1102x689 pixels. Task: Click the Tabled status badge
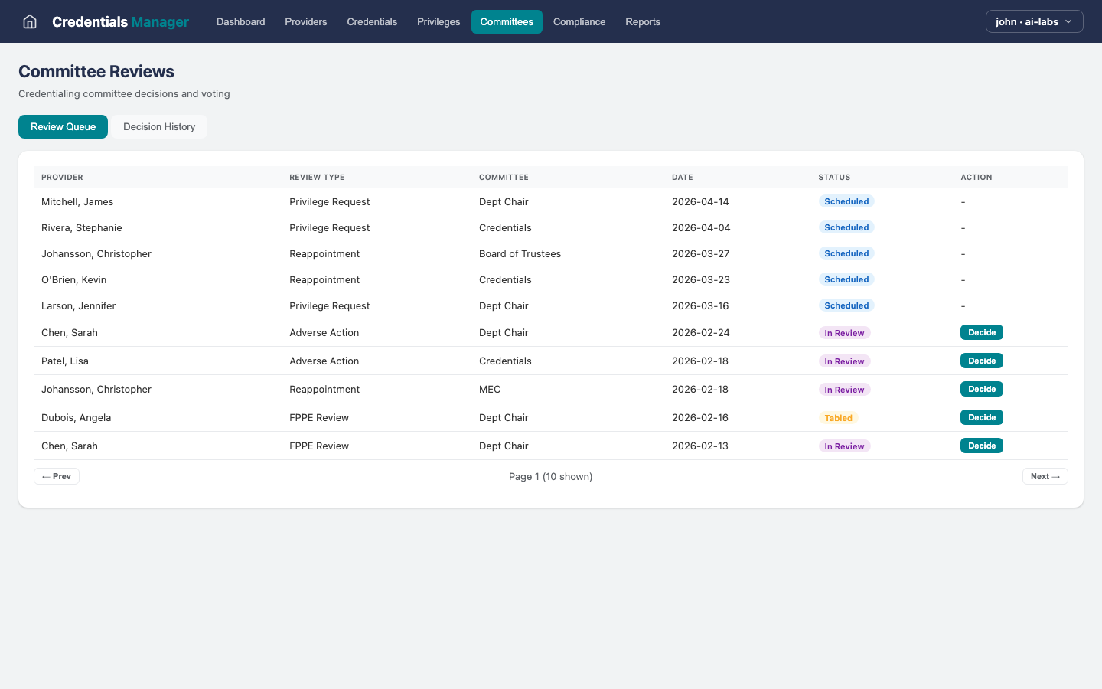click(838, 418)
